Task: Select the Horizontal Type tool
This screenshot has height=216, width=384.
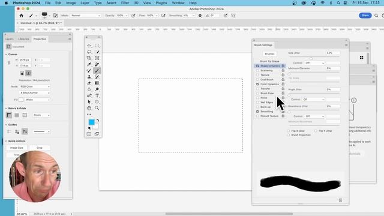Action: tap(97, 95)
